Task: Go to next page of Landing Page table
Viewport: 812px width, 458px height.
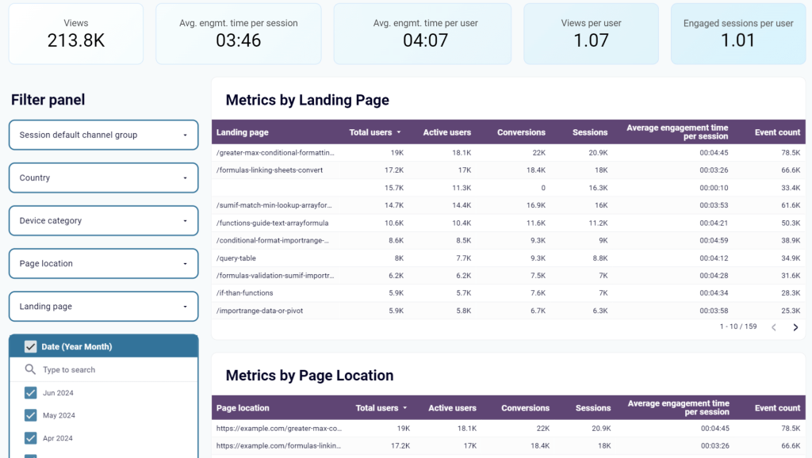Action: point(795,326)
